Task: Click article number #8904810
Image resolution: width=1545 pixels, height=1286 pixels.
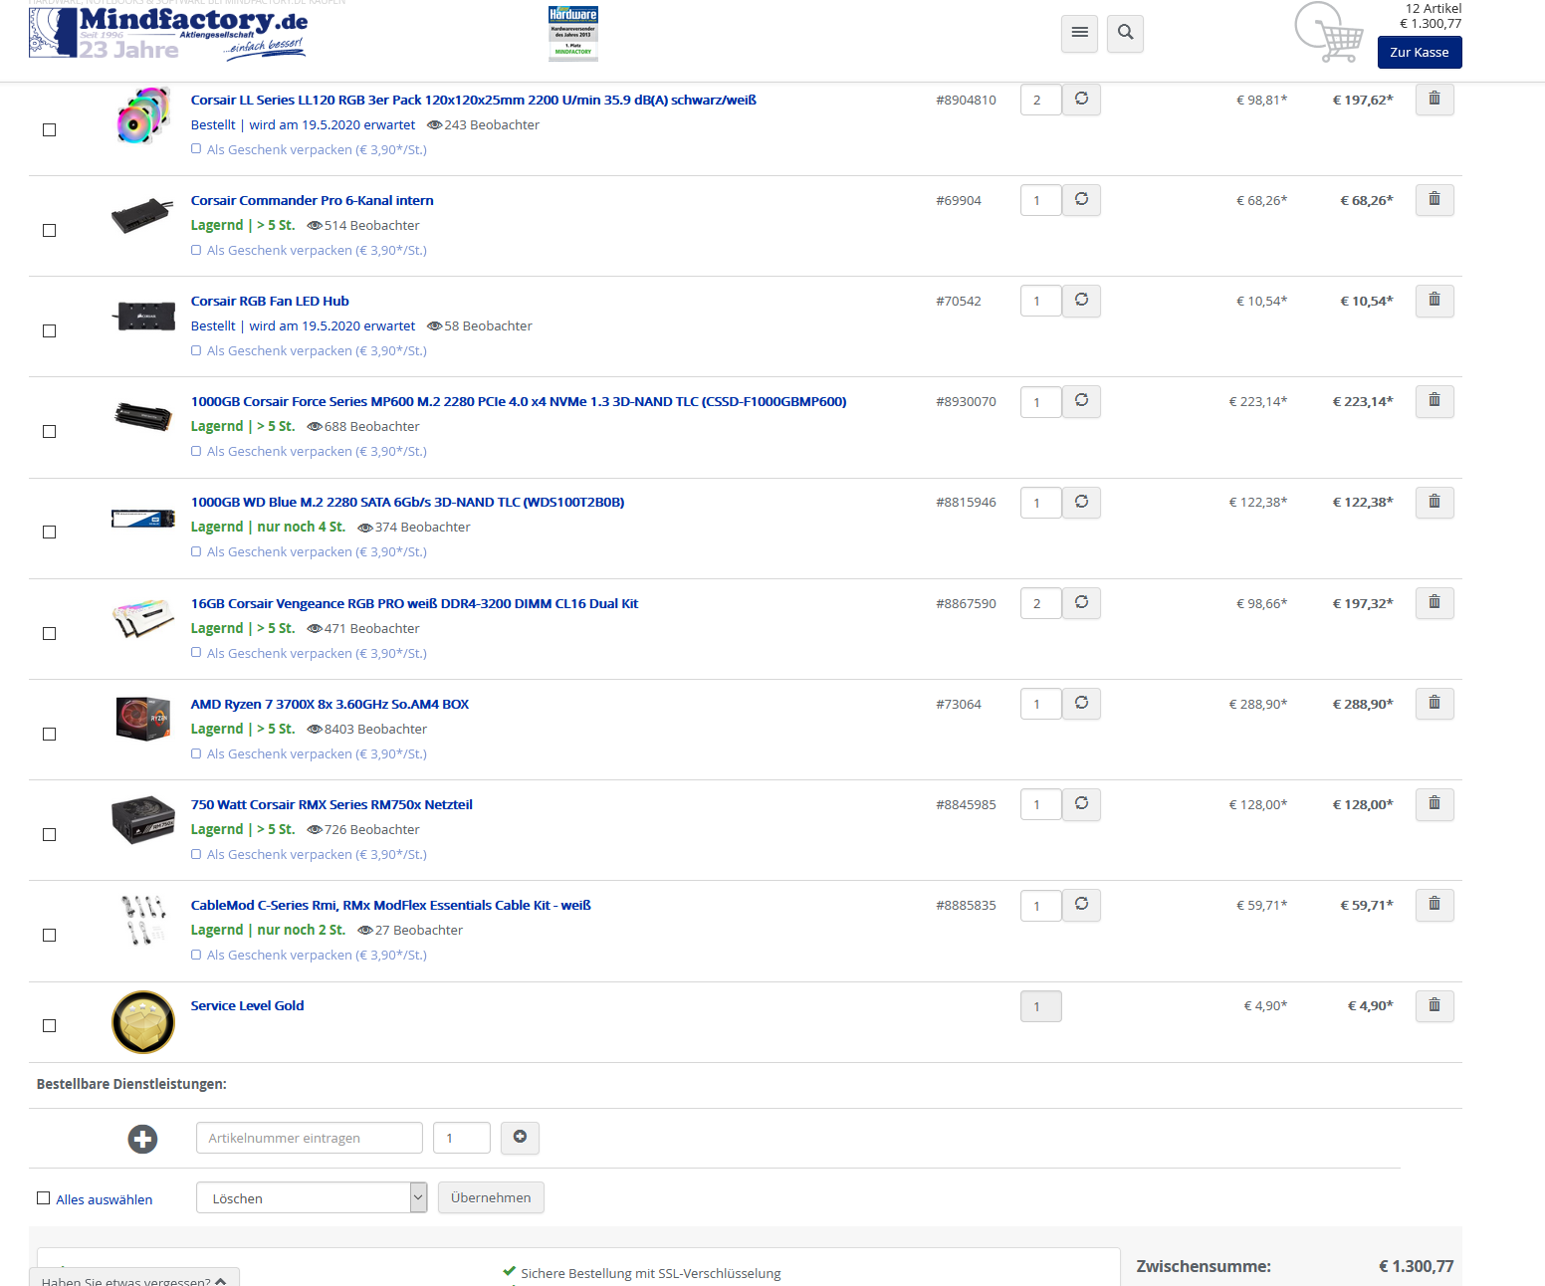Action: (x=966, y=100)
